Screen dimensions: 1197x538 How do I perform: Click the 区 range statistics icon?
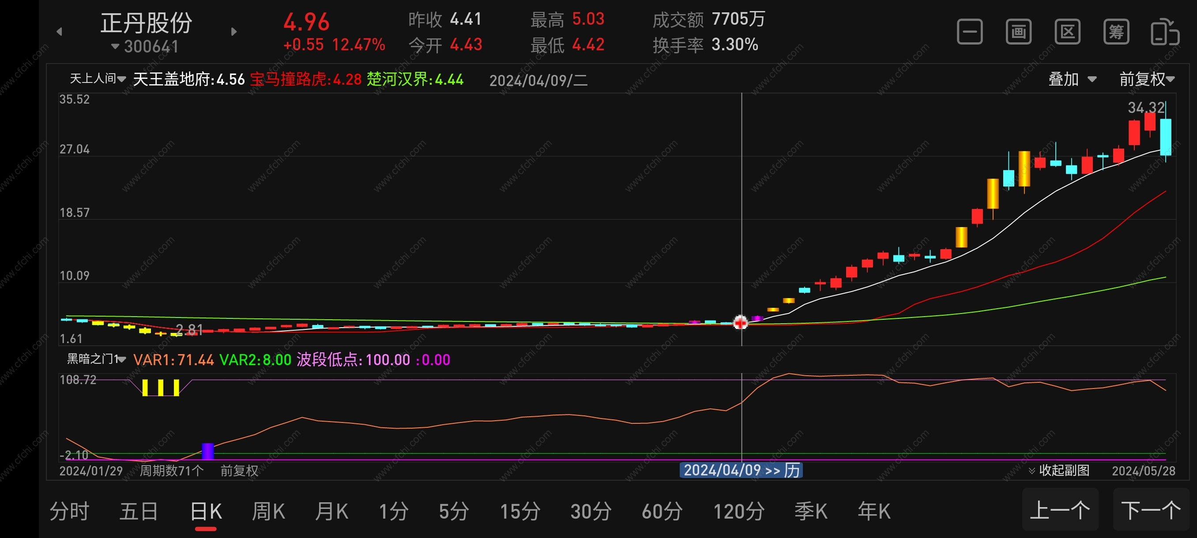[x=1067, y=32]
